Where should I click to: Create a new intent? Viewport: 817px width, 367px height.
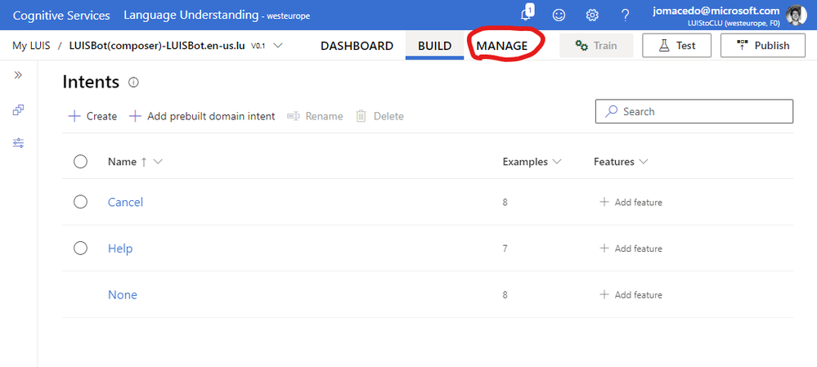click(x=92, y=116)
